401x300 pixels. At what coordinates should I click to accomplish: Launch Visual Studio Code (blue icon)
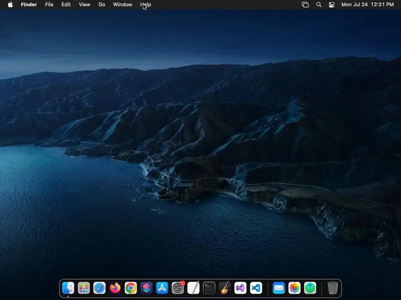coord(256,288)
